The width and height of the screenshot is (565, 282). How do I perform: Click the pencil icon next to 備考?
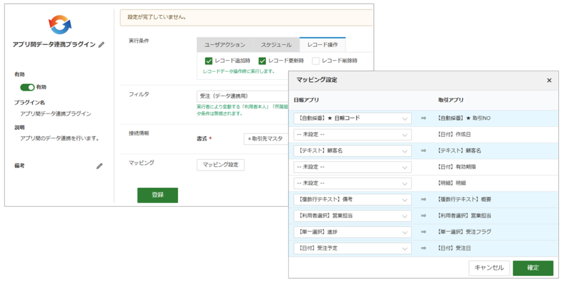99,166
